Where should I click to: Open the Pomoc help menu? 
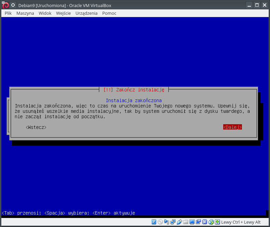(109, 13)
